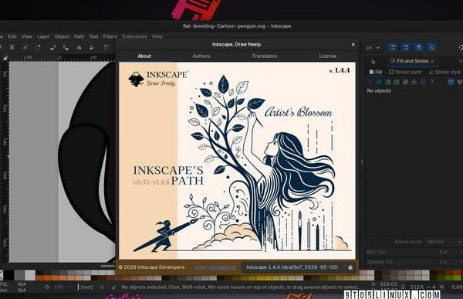Open the Object menu
The height and width of the screenshot is (299, 463).
click(x=62, y=36)
